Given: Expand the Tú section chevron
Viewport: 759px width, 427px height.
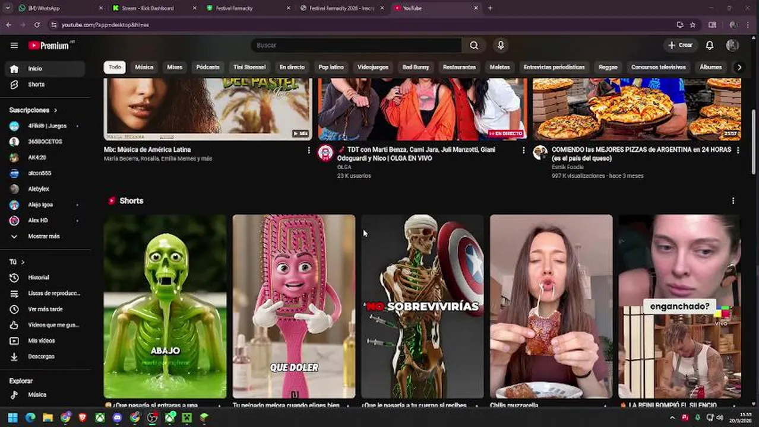Looking at the screenshot, I should tap(23, 262).
